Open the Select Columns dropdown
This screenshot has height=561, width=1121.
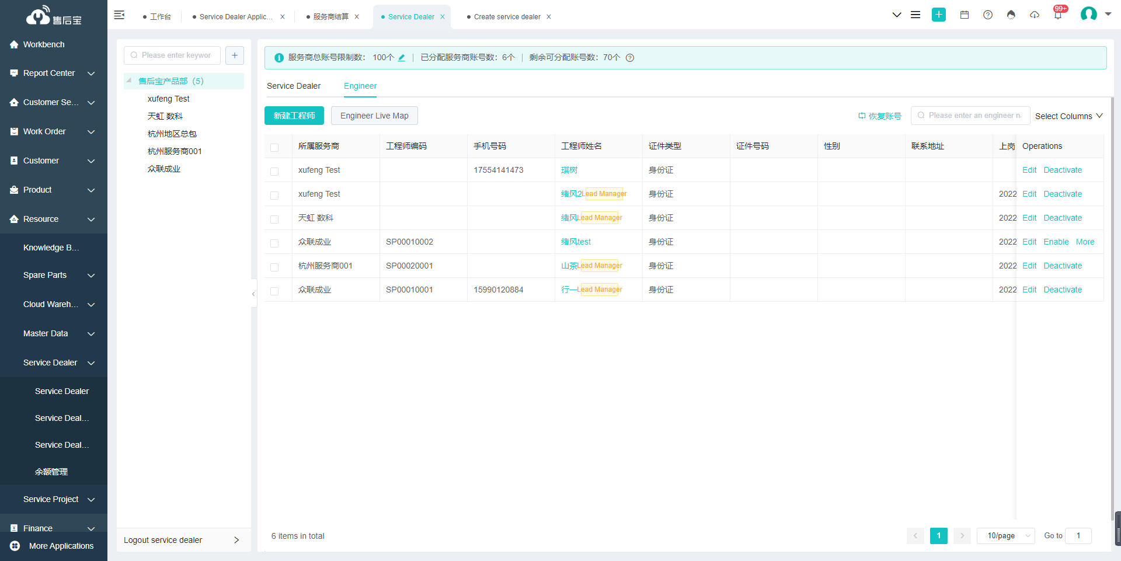[1068, 116]
